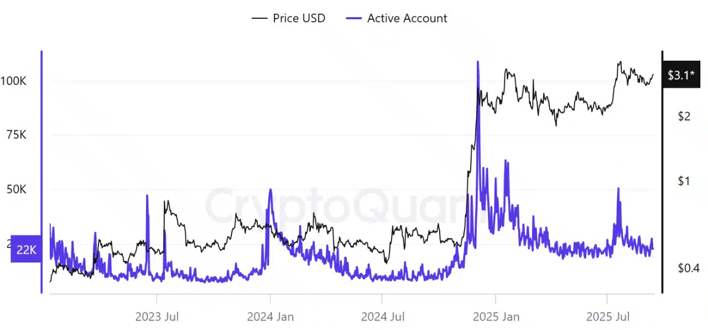
Task: Click the tallest purple Active Account spike peak
Action: (x=478, y=62)
